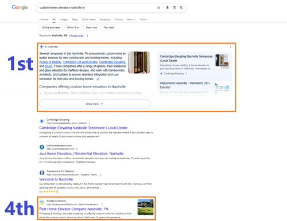Click the Cambridge Elevating result favicon
Viewport: 287px width, 221px height.
[x=42, y=121]
